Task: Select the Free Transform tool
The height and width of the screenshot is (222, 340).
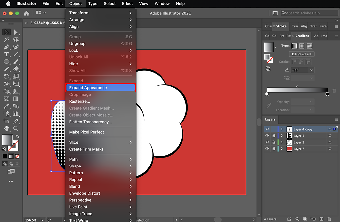Action: [16, 84]
